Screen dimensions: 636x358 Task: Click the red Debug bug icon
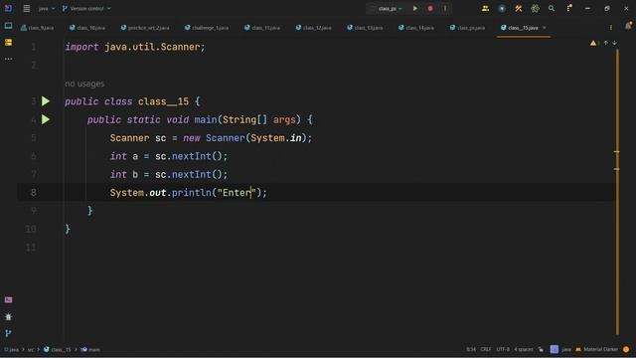[430, 8]
